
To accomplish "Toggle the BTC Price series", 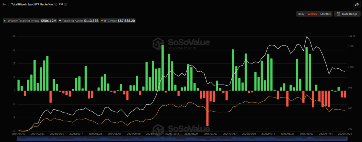I will click(x=118, y=21).
